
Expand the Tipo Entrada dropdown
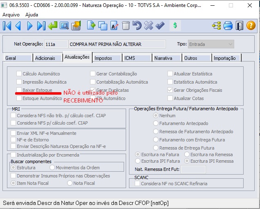(x=211, y=44)
